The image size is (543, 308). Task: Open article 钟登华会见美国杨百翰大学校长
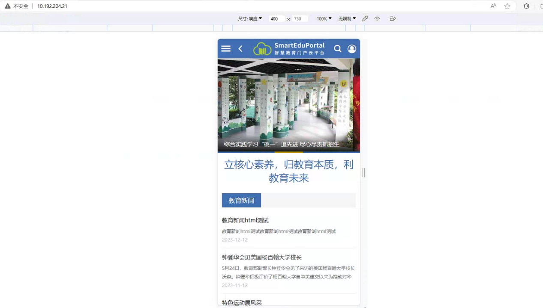pyautogui.click(x=261, y=257)
